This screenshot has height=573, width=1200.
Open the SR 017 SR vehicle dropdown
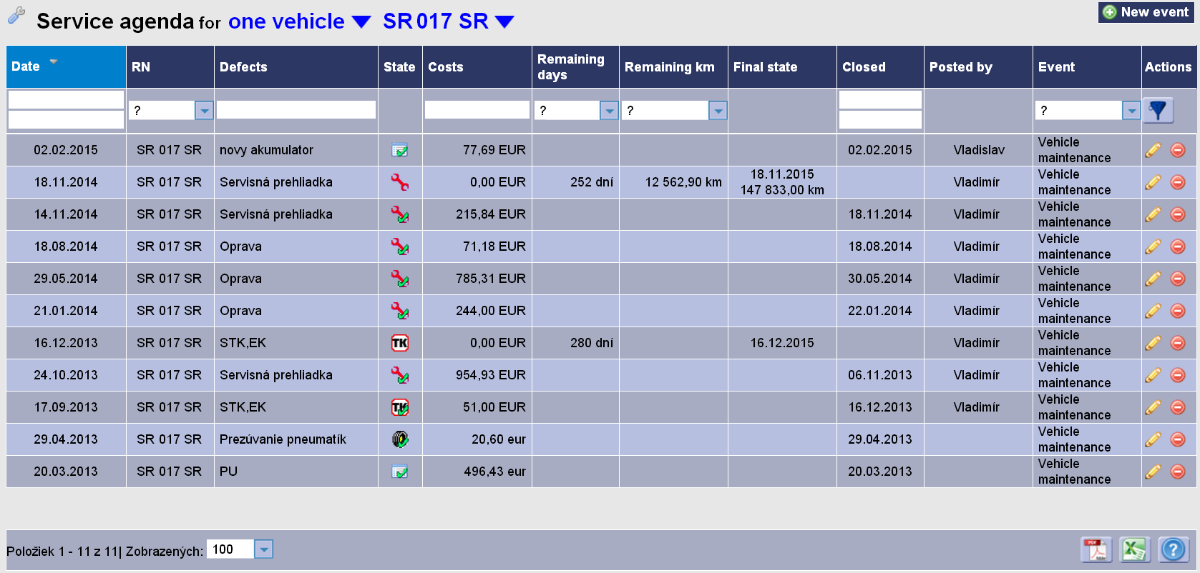click(x=449, y=21)
